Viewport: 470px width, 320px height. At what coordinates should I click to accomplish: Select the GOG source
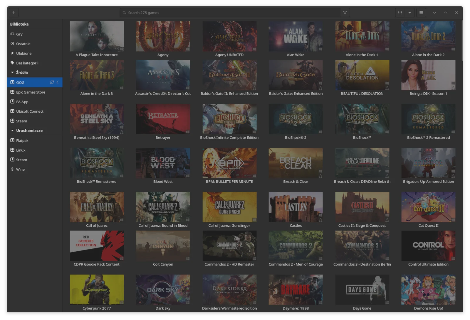[35, 82]
